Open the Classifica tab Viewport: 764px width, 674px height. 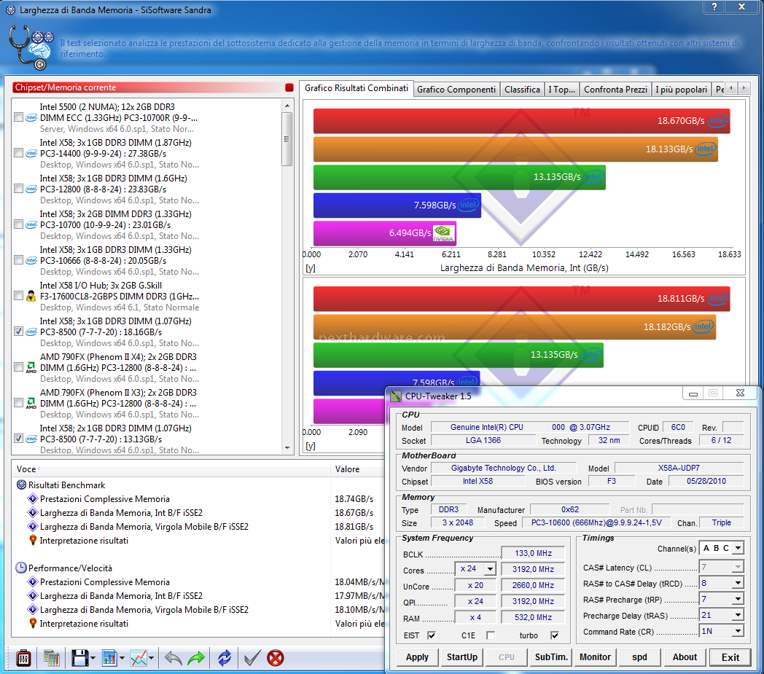pos(522,90)
